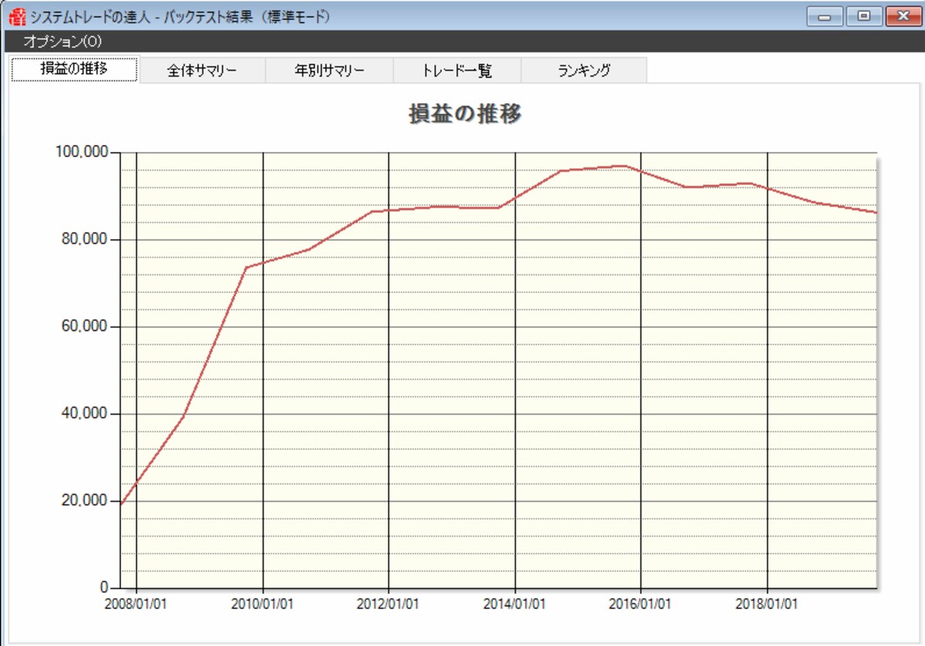Click the 2008/01/01 x-axis label
Viewport: 925px width, 646px height.
(136, 604)
